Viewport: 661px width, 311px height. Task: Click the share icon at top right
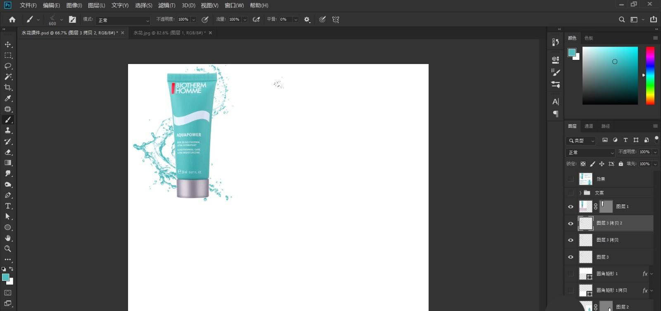654,19
